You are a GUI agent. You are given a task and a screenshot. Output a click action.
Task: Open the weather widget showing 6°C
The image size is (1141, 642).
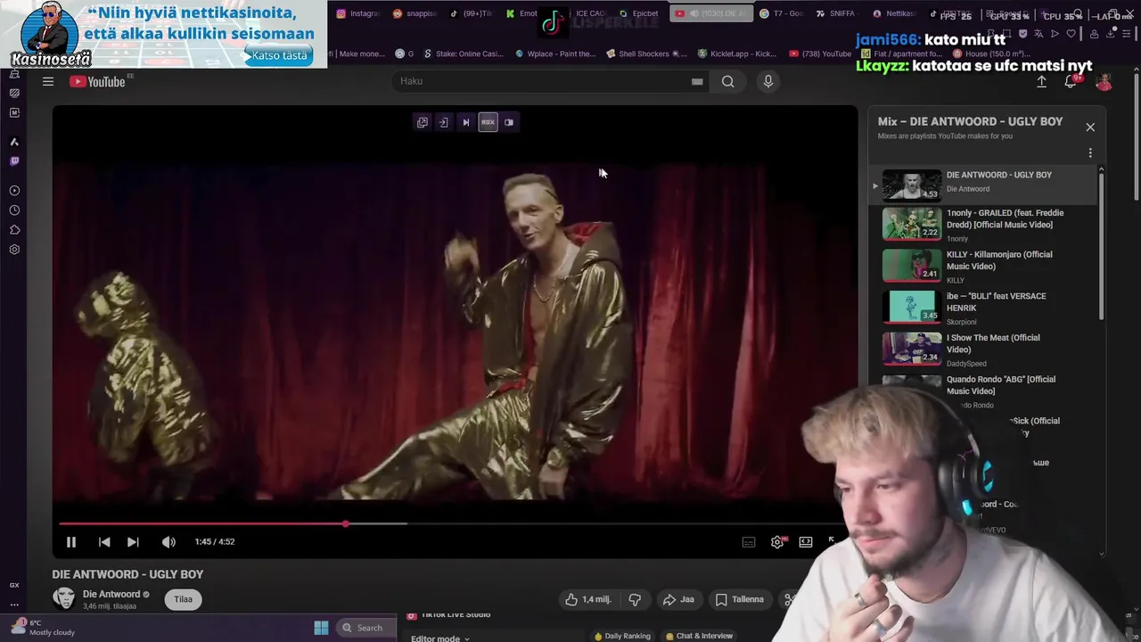45,628
